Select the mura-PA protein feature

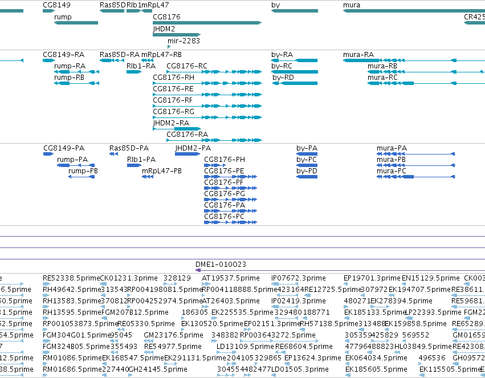coord(415,154)
